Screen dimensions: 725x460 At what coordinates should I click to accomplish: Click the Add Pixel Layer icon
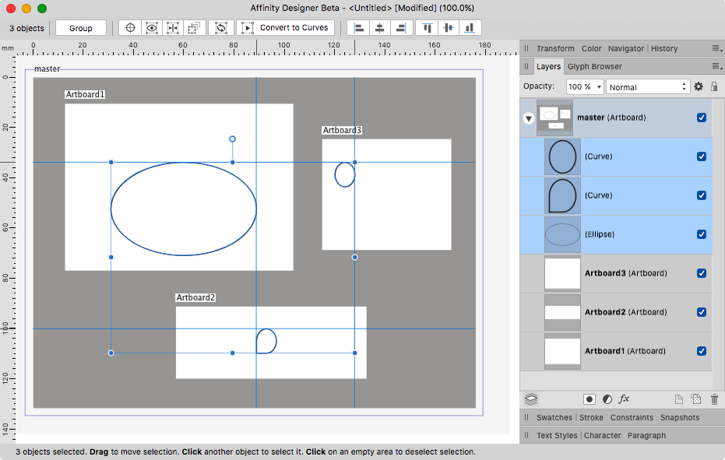(696, 399)
